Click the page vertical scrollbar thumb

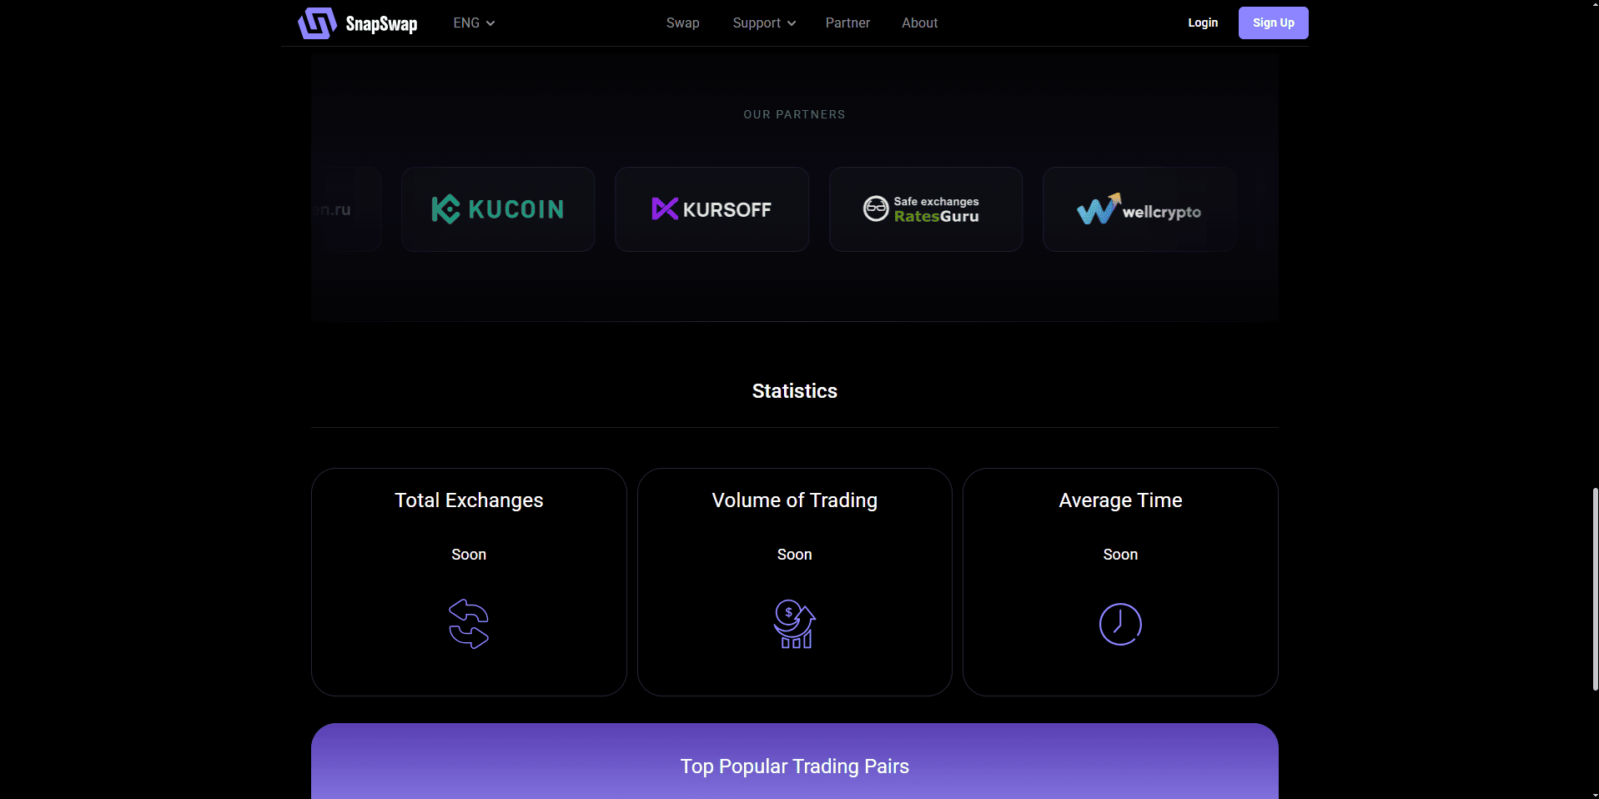(1594, 589)
